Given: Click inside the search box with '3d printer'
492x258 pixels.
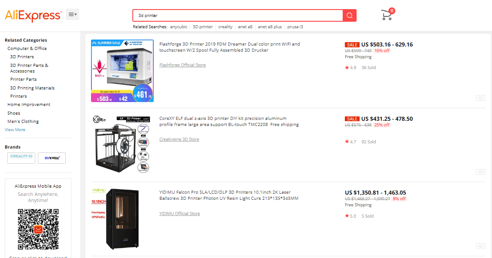Looking at the screenshot, I should pos(238,15).
